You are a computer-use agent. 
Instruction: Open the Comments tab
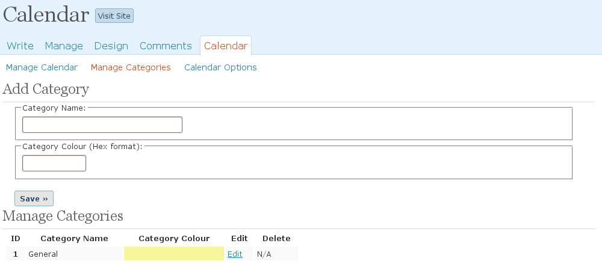[x=166, y=46]
